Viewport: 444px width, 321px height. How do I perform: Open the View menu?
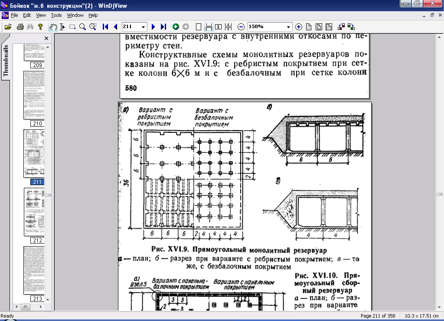click(41, 15)
